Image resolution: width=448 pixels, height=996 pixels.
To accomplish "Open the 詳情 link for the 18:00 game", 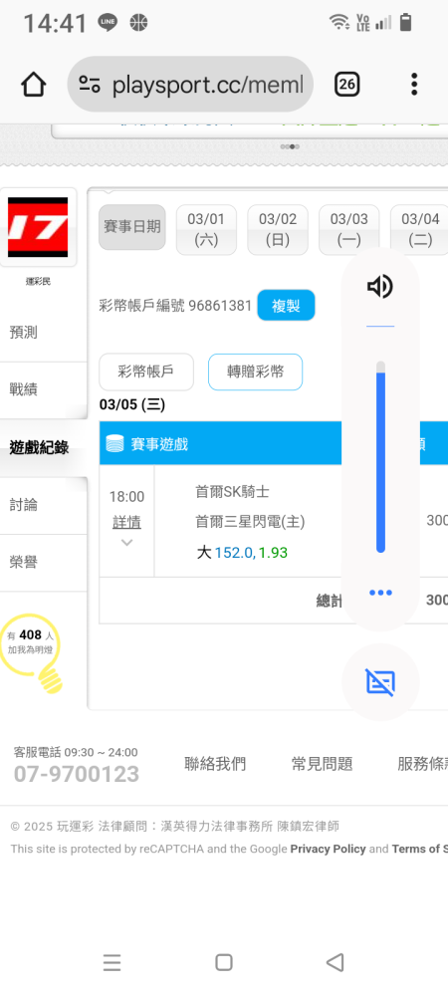I will pyautogui.click(x=126, y=522).
